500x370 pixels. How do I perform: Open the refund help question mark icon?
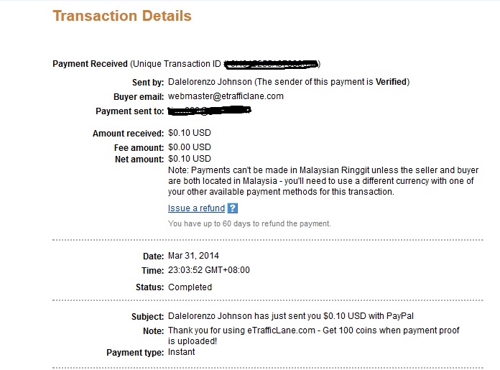233,208
